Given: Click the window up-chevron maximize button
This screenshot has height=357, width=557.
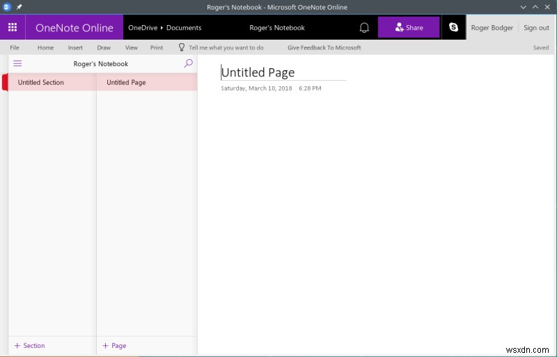Looking at the screenshot, I should pyautogui.click(x=535, y=7).
